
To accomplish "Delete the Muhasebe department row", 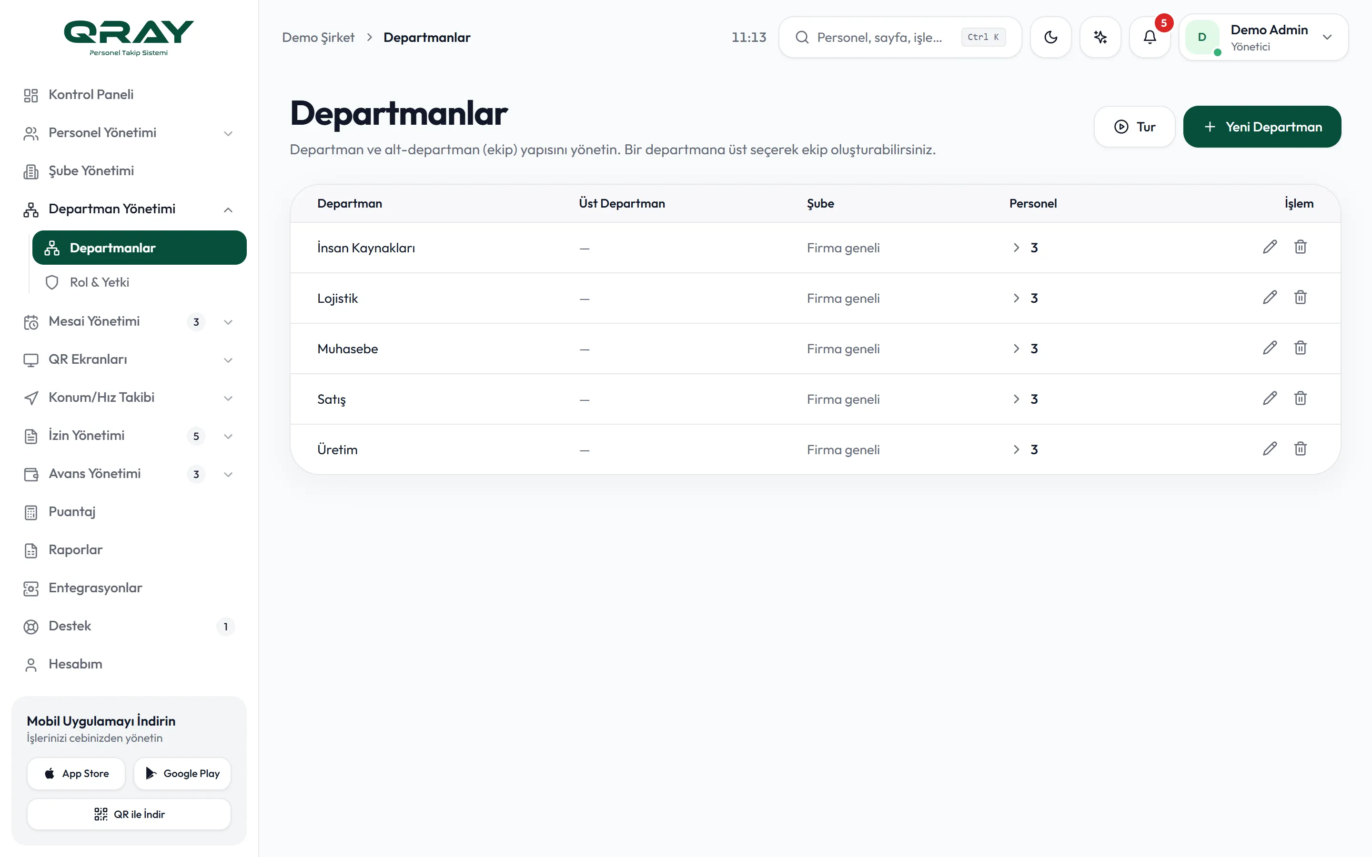I will click(1300, 348).
